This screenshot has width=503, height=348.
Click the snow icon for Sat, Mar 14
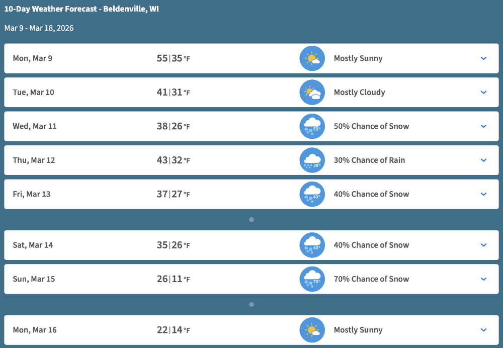312,245
